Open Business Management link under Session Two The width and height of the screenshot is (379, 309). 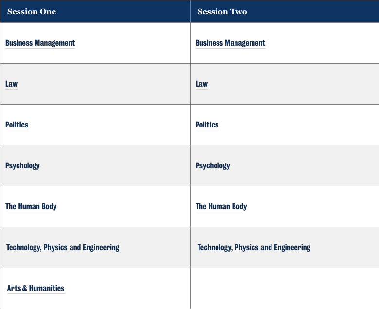pos(230,43)
